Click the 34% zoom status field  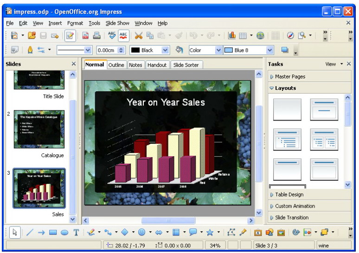click(x=215, y=246)
